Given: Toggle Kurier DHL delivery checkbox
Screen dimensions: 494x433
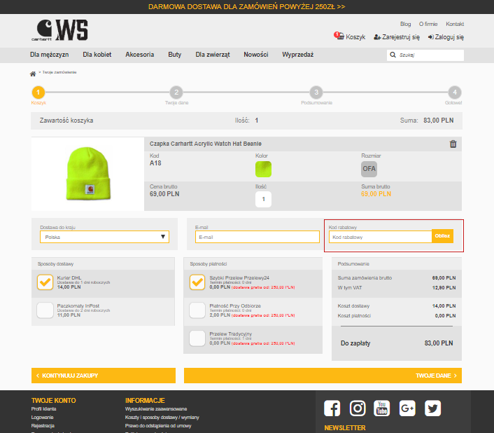Looking at the screenshot, I should click(x=45, y=282).
